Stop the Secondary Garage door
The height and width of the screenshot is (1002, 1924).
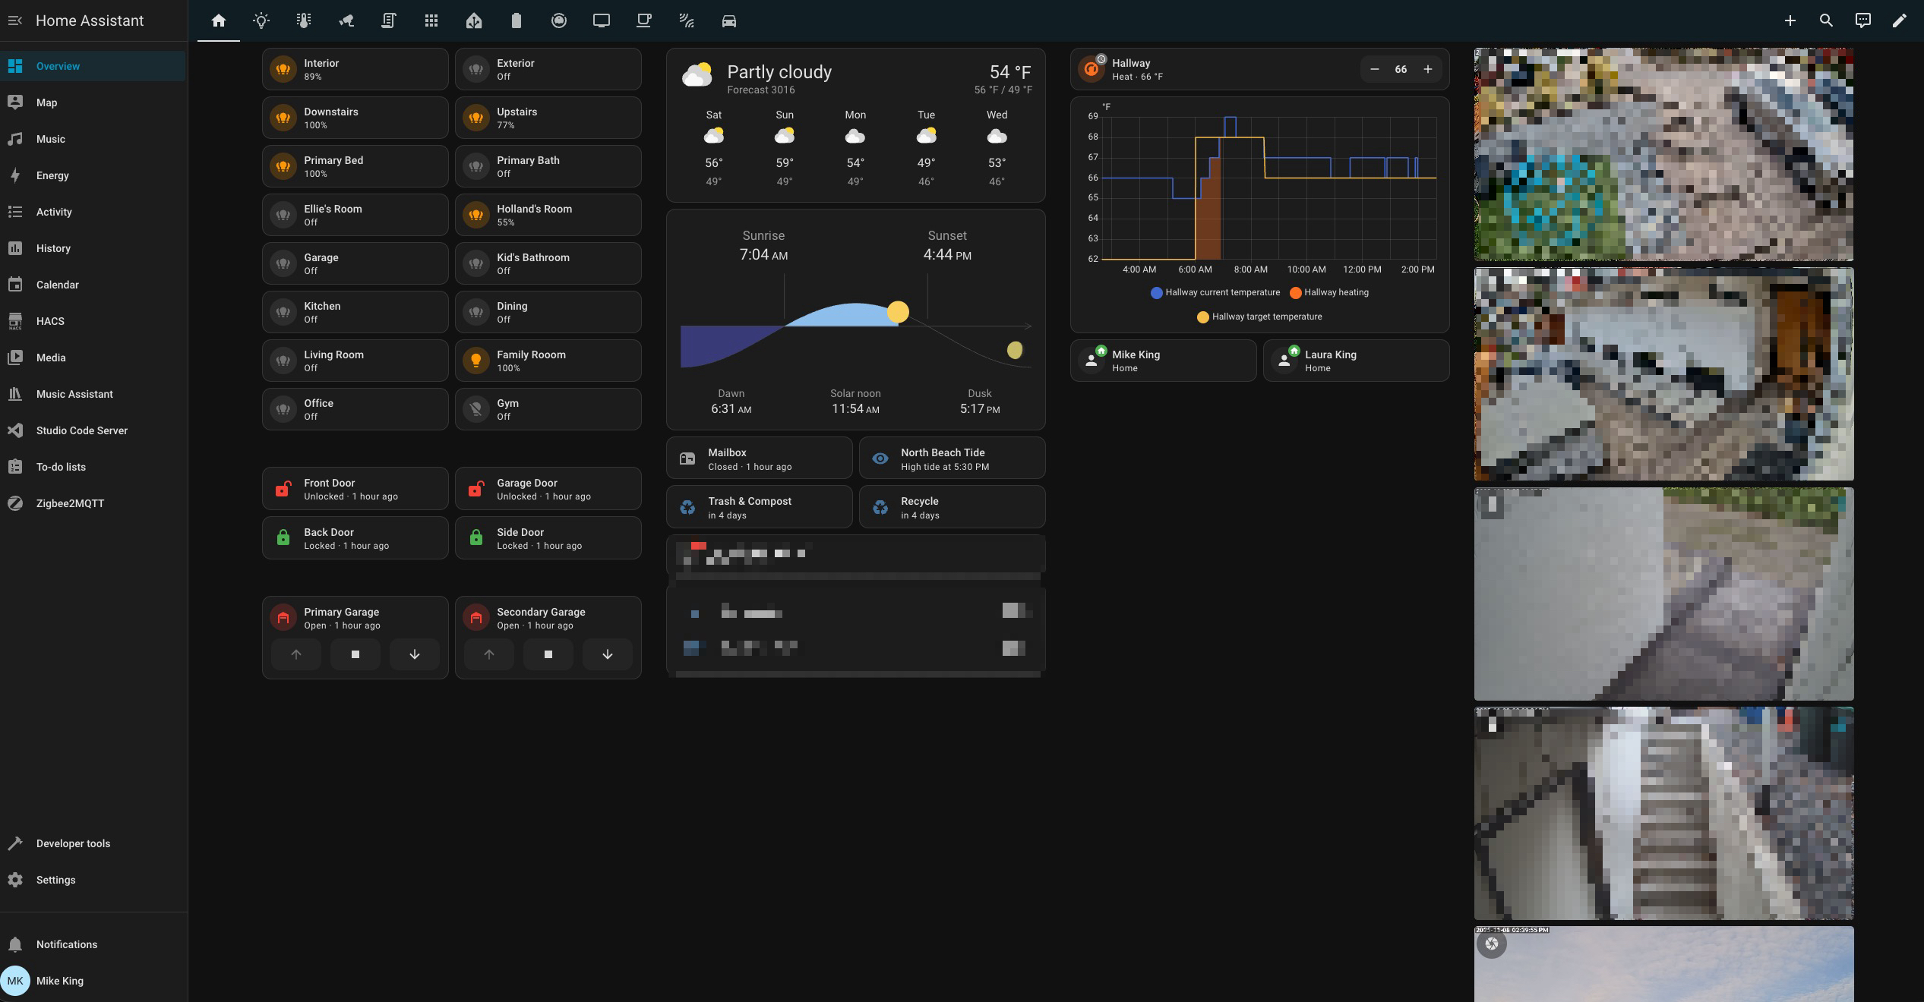[548, 654]
